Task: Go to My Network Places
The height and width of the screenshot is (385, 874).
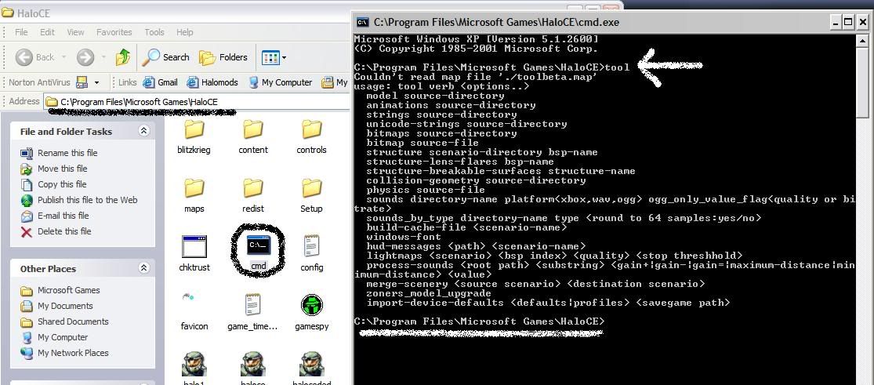Action: point(73,353)
